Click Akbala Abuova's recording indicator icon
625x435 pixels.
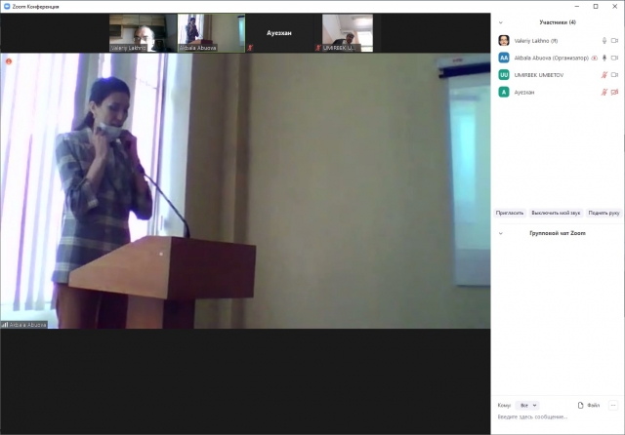coord(595,58)
